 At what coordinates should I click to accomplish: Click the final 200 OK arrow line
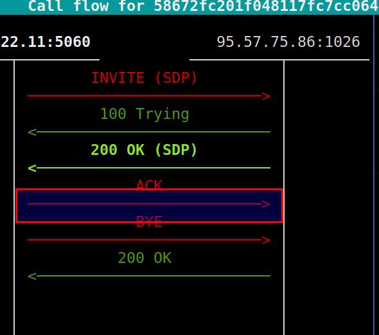(149, 276)
